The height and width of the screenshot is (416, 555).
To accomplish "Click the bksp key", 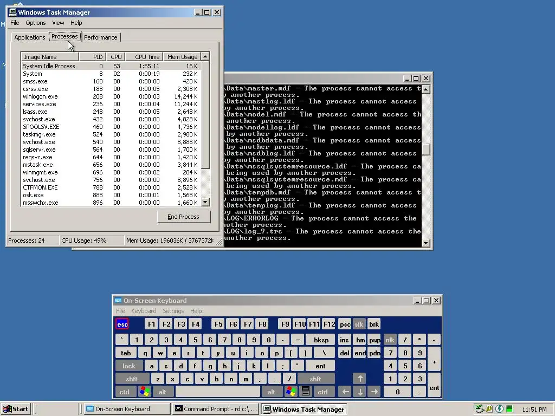I will [321, 340].
